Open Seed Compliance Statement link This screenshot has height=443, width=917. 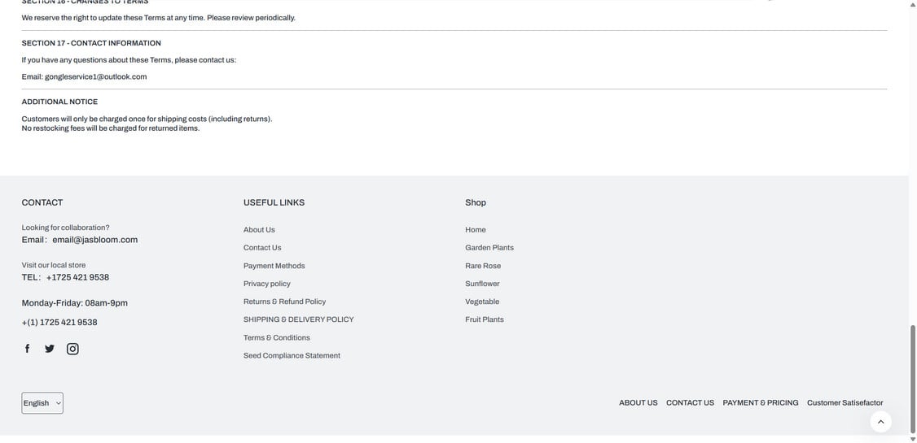click(x=292, y=355)
